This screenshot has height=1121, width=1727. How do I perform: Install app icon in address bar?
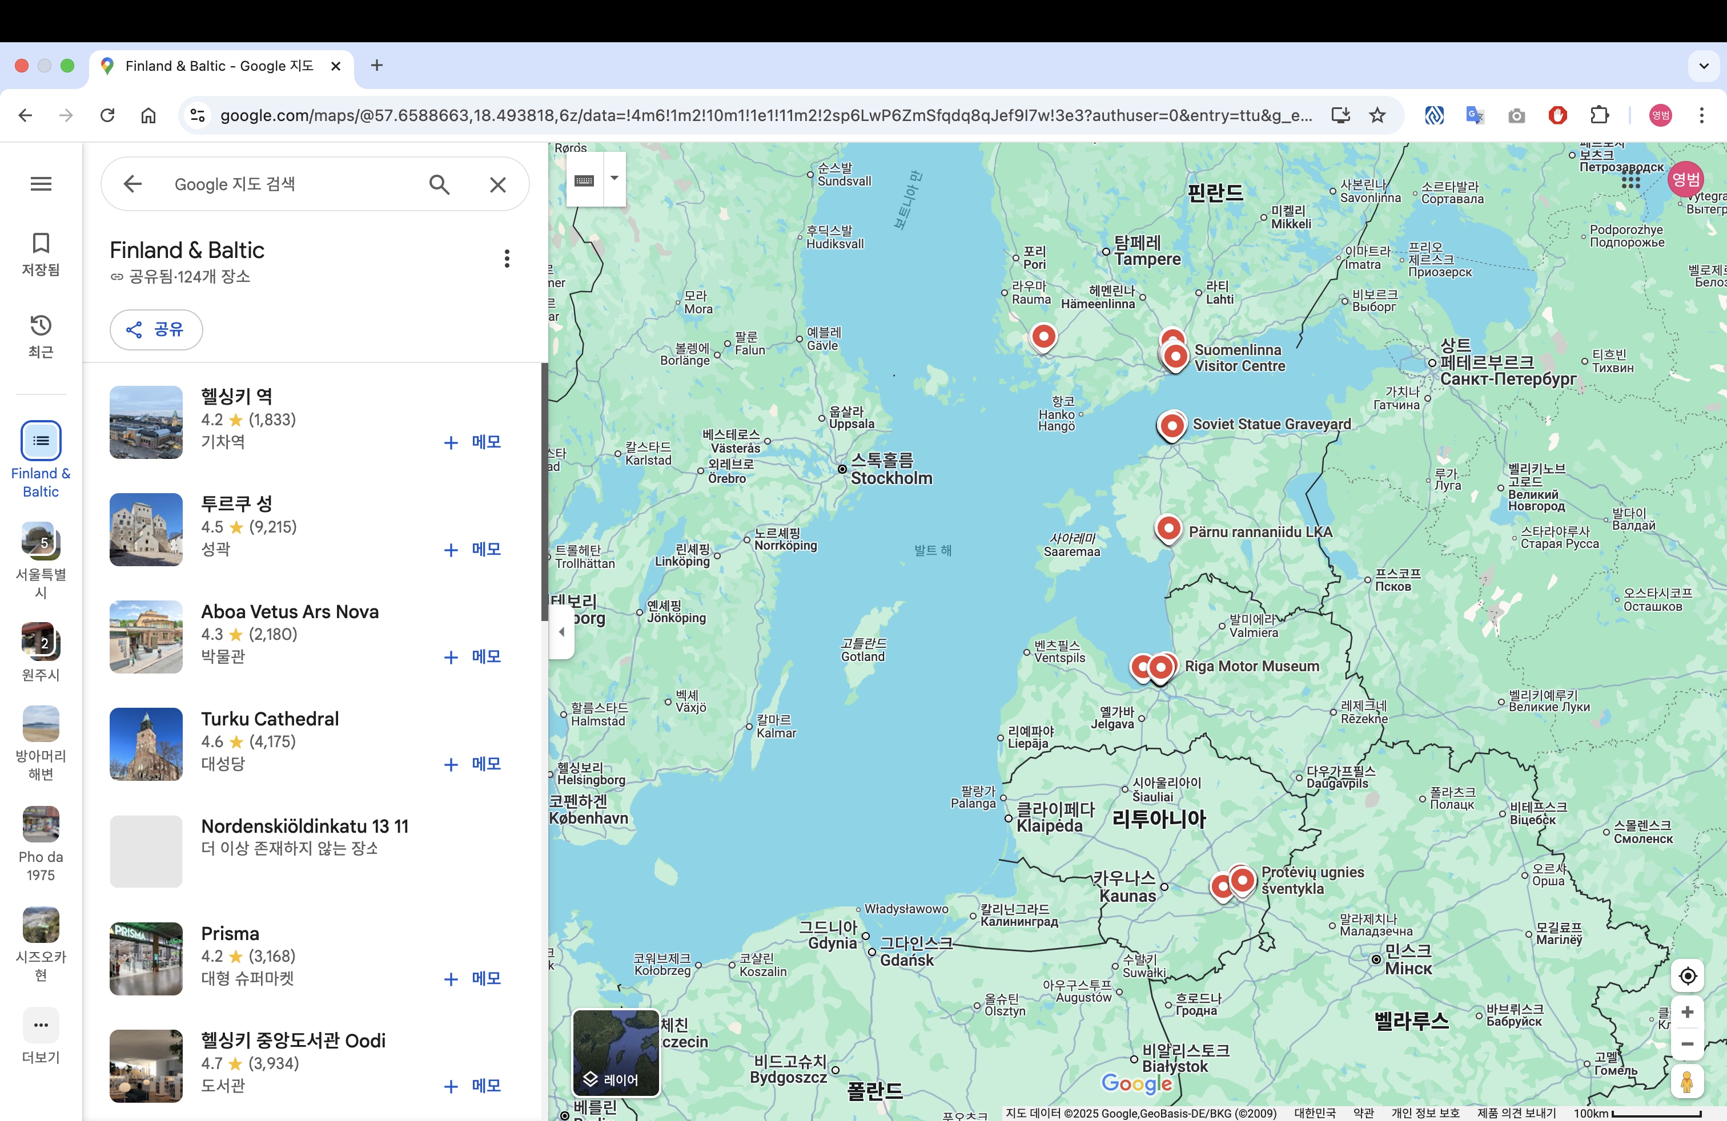[x=1340, y=115]
